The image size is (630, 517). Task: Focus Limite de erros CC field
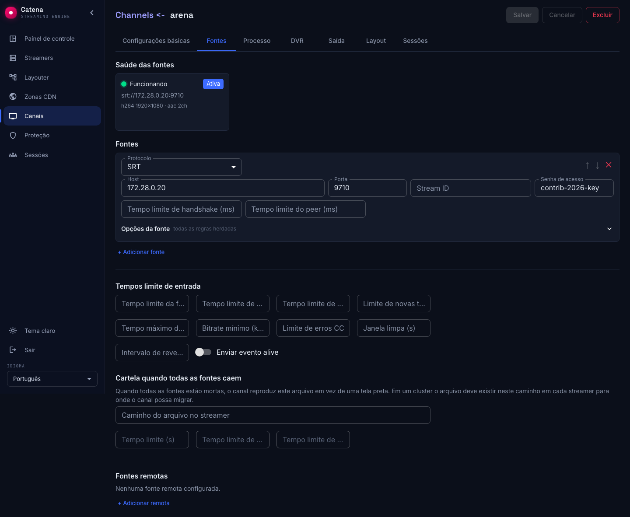coord(313,328)
